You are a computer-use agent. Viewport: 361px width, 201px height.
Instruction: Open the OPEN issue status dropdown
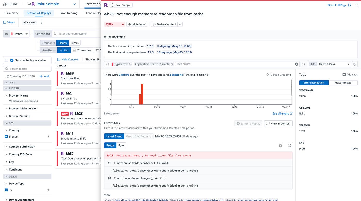[x=114, y=24]
